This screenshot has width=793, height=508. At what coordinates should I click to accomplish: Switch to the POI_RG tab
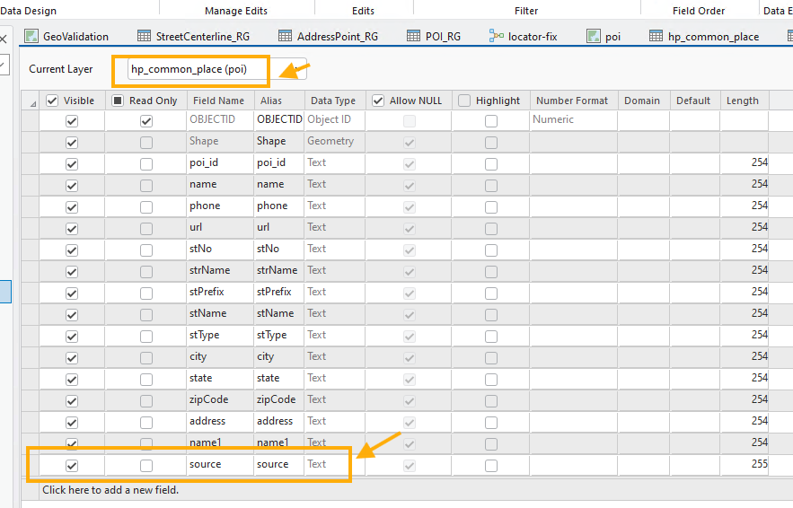click(x=434, y=37)
